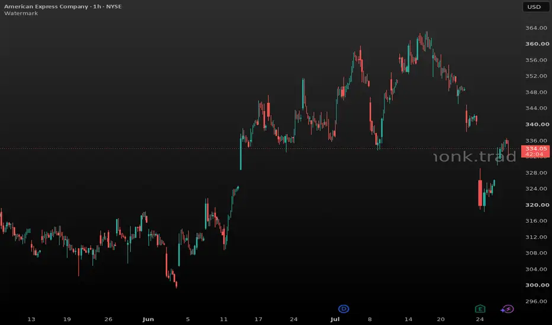The width and height of the screenshot is (552, 325).
Task: Open the USD currency selector
Action: click(534, 6)
